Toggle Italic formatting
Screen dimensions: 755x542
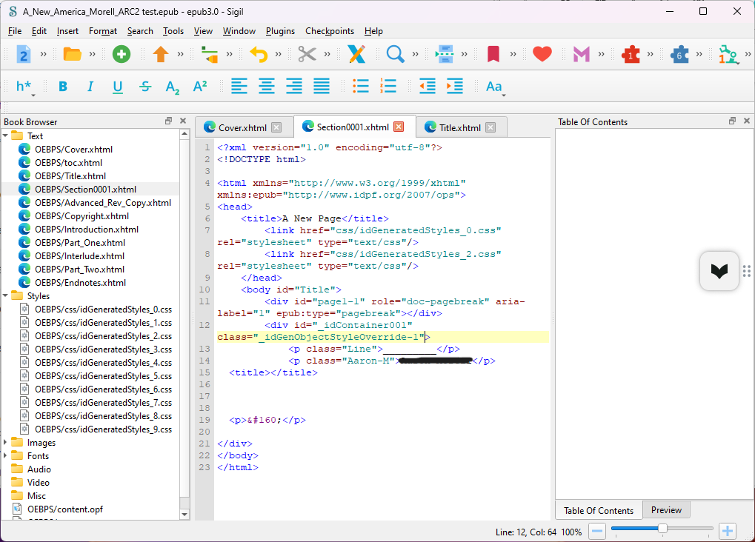point(90,87)
